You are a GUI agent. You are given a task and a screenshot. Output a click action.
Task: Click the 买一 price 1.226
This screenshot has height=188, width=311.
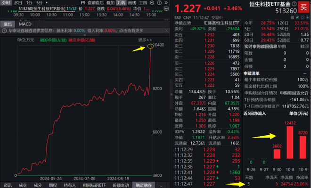coord(209,63)
